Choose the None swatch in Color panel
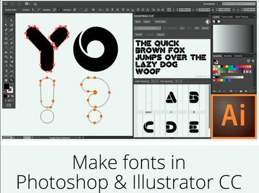Viewport: 259px width, 193px height. click(214, 21)
